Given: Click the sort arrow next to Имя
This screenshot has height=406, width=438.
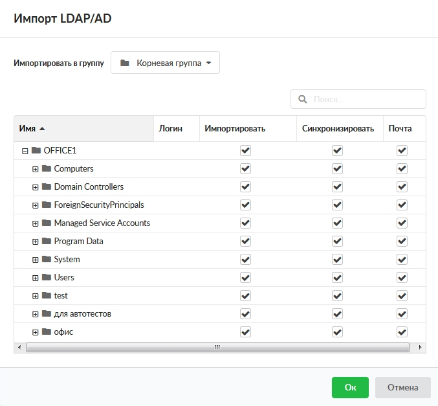Looking at the screenshot, I should click(42, 128).
